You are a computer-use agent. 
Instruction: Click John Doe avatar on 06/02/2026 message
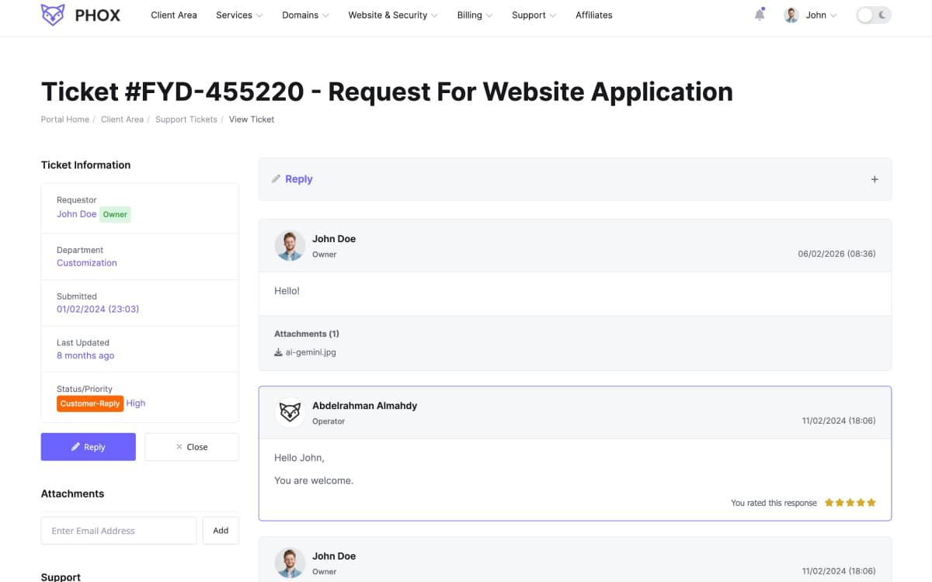click(x=290, y=246)
